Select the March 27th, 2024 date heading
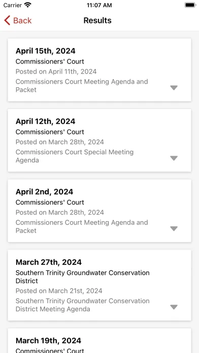The height and width of the screenshot is (353, 199). coord(49,262)
